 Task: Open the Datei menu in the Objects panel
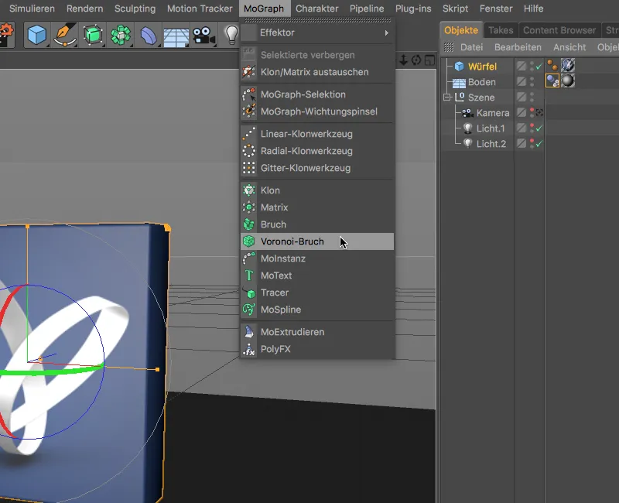pos(471,47)
